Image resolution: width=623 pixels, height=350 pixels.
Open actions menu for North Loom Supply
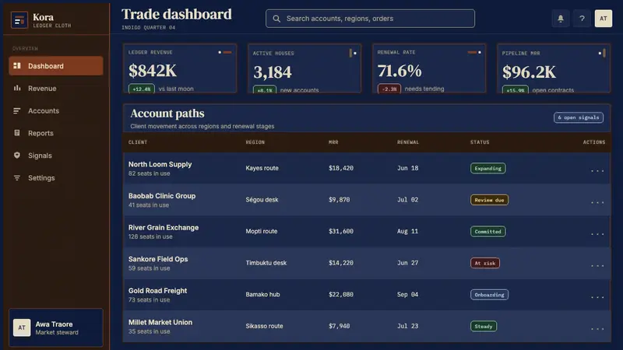597,169
